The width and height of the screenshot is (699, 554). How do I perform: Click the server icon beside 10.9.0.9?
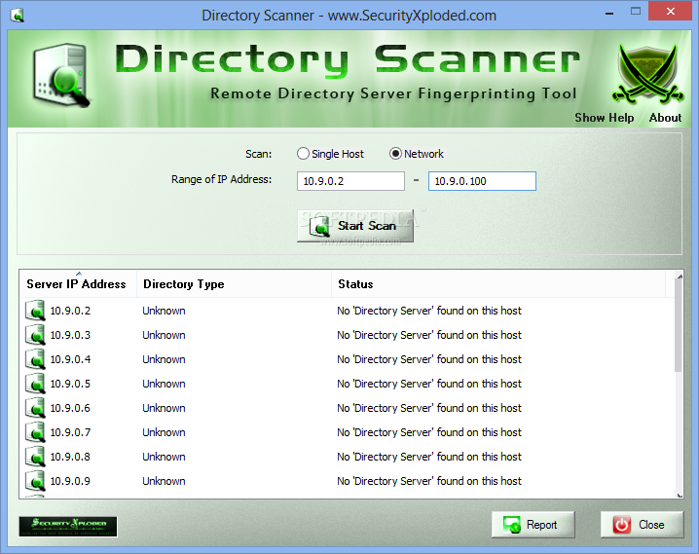point(35,481)
